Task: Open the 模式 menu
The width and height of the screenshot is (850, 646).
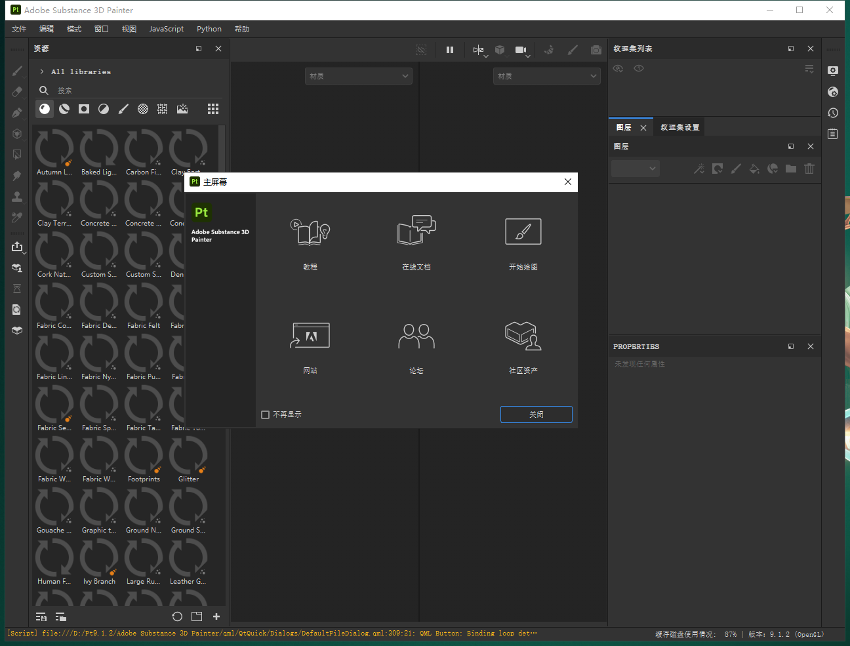Action: coord(74,29)
